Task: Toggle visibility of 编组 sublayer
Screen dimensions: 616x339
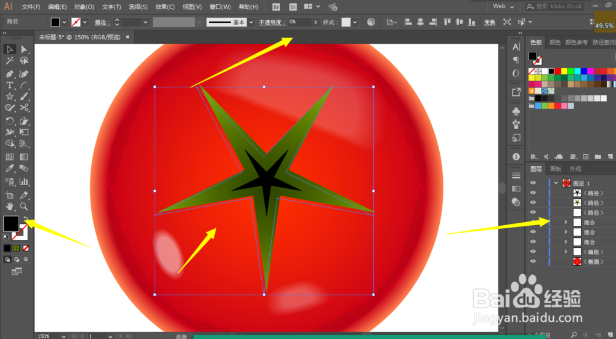Action: click(x=533, y=252)
